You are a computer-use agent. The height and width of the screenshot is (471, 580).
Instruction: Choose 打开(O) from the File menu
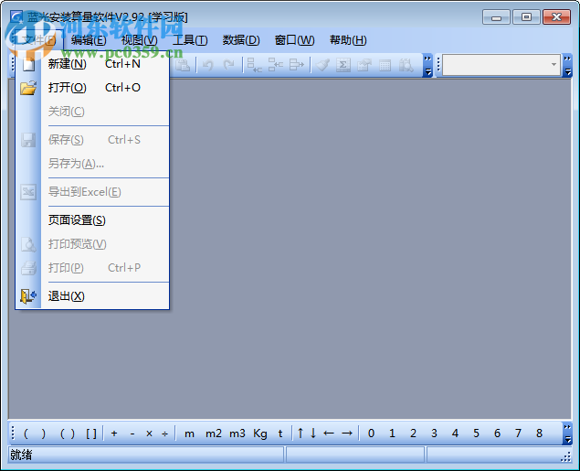pos(92,88)
